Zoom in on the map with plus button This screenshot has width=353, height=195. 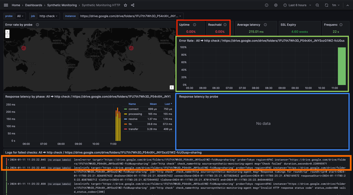(x=7, y=32)
